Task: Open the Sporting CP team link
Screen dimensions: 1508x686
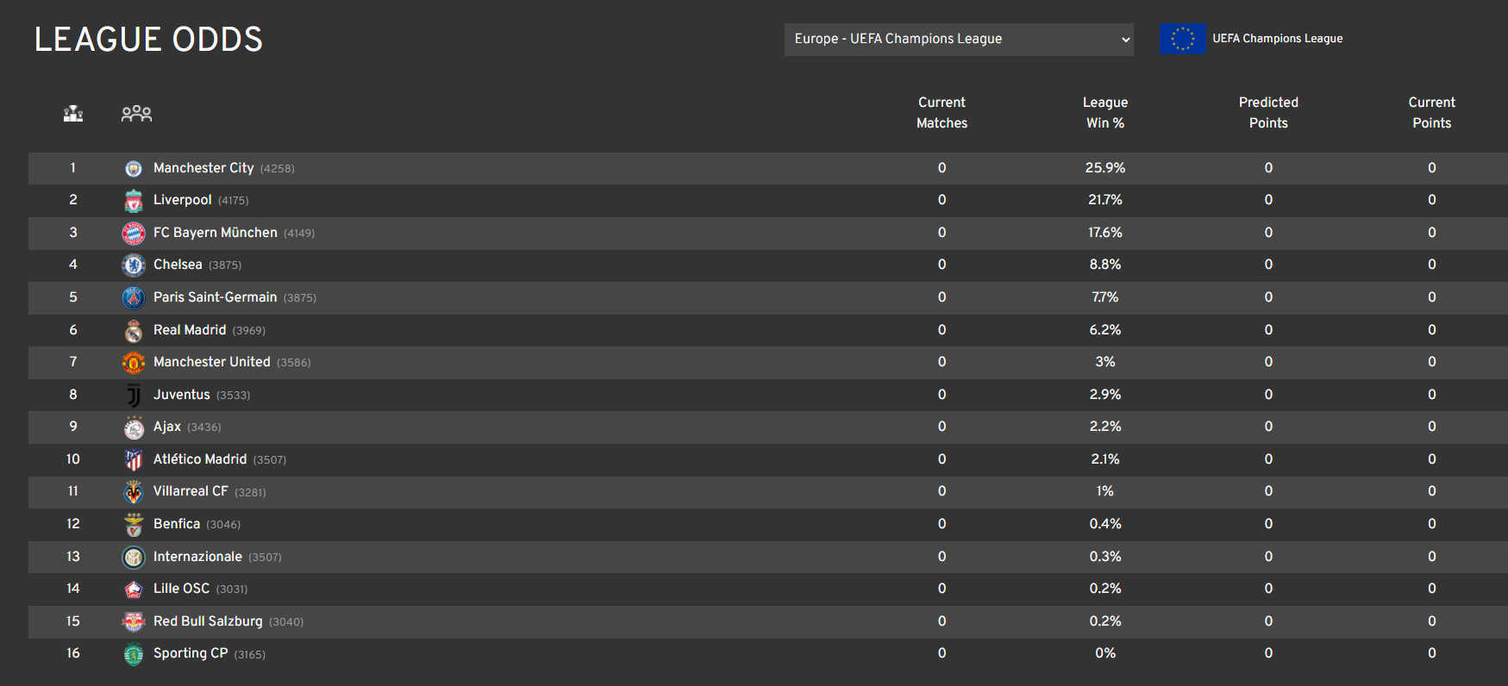Action: (191, 653)
